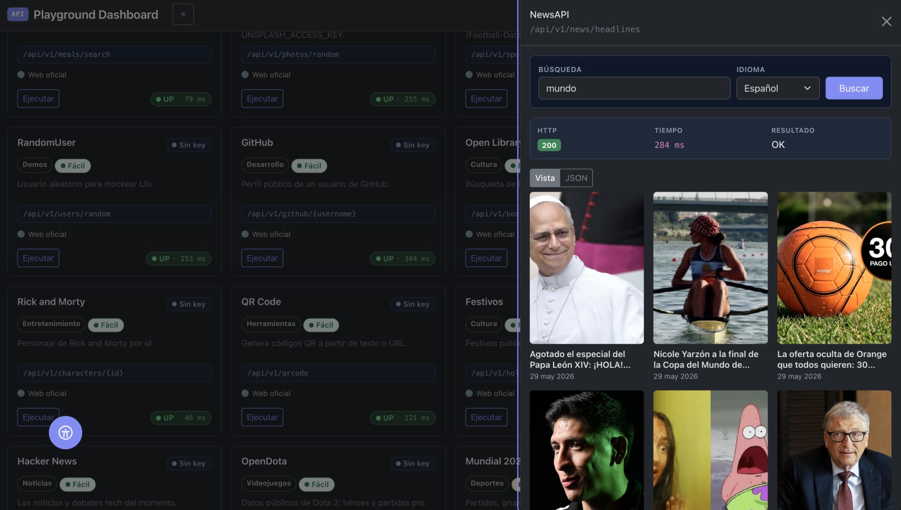Click the /api/v1/qrcode endpoint path
Screen dimensions: 901x510
click(x=338, y=373)
